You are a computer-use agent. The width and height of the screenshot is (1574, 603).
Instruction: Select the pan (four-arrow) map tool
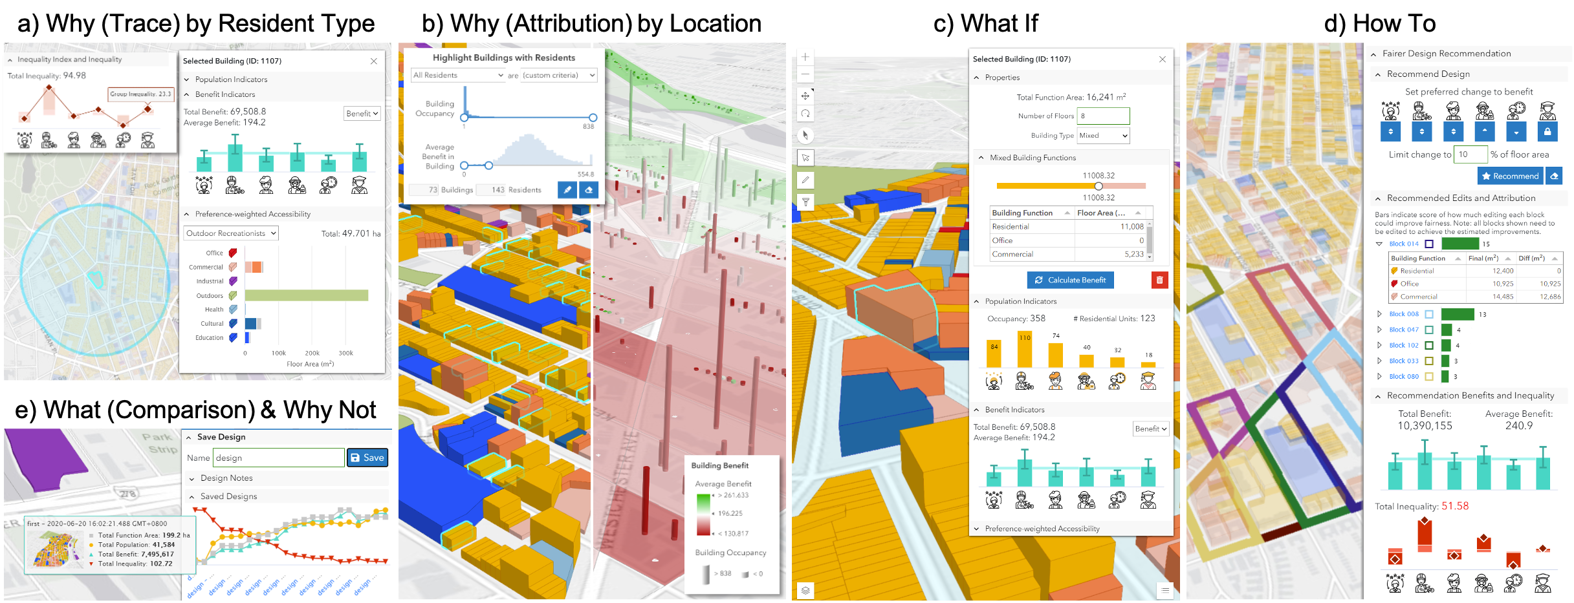(x=805, y=96)
